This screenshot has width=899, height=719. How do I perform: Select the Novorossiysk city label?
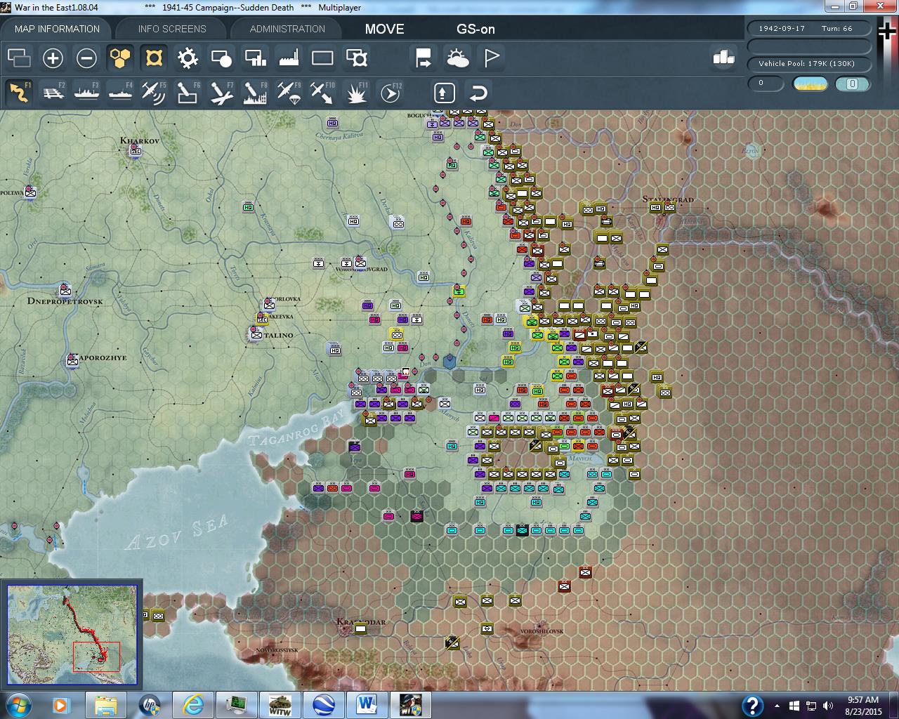[x=276, y=651]
